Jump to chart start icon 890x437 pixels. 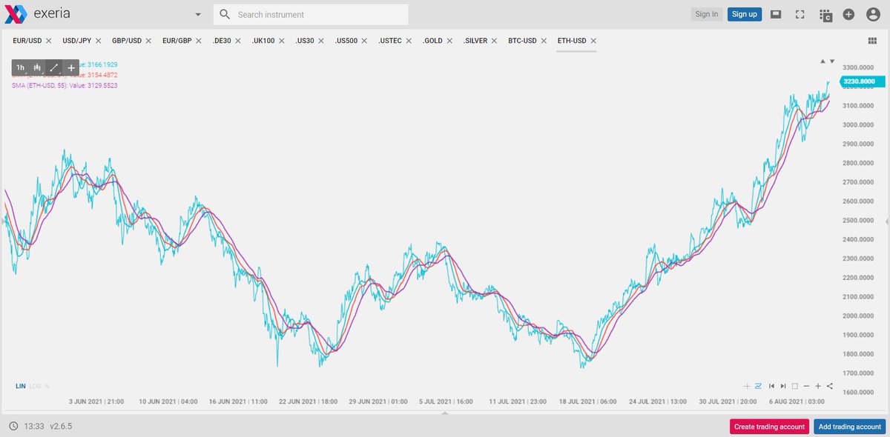click(771, 386)
